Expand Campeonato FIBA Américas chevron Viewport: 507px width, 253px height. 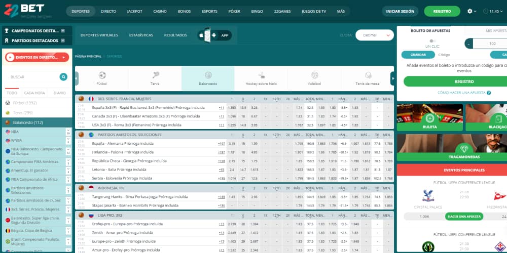point(68,162)
